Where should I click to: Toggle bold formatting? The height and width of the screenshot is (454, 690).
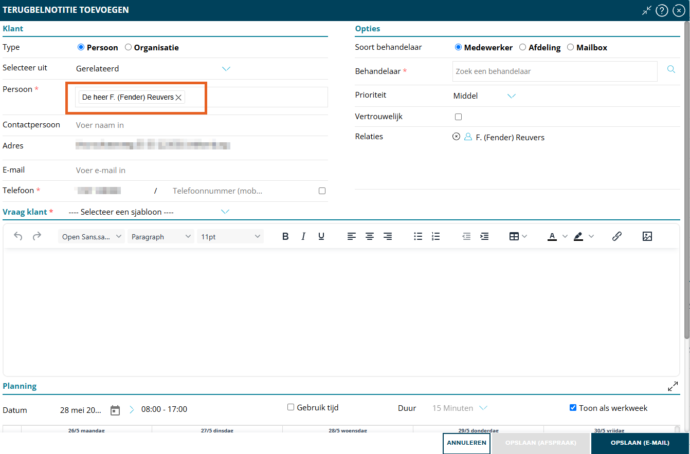285,236
